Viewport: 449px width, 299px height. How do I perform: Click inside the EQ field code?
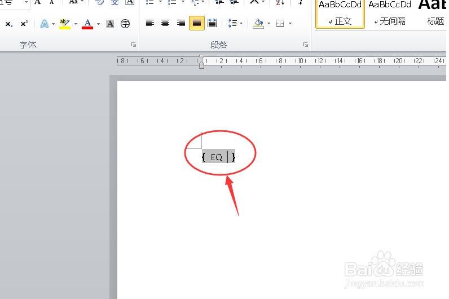point(218,157)
